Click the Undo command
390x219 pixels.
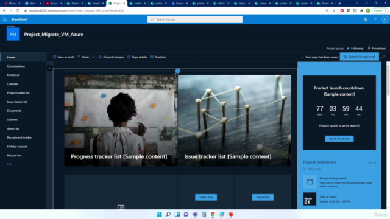(83, 57)
